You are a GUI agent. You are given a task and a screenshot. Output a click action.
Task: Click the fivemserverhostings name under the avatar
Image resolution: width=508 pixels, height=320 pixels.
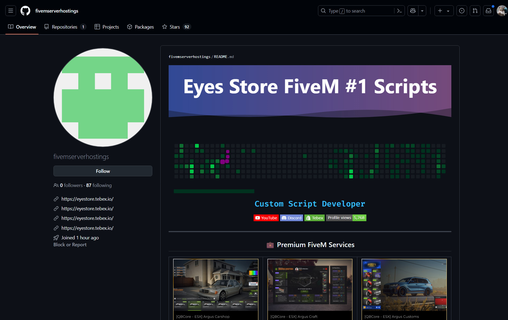(81, 157)
